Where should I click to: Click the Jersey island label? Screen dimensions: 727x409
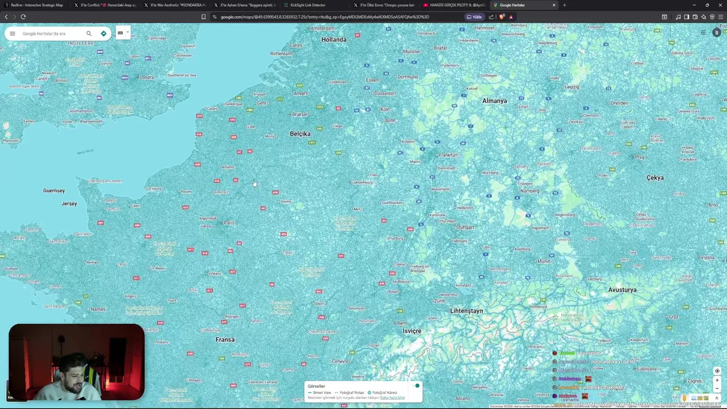tap(69, 203)
